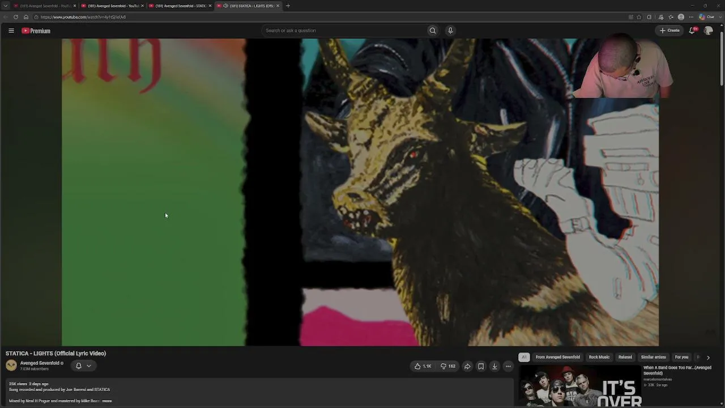The image size is (725, 408).
Task: Go to YouTube Premium home logo
Action: pos(36,31)
